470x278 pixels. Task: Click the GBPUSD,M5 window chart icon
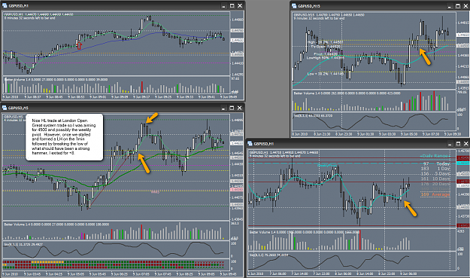click(5, 108)
